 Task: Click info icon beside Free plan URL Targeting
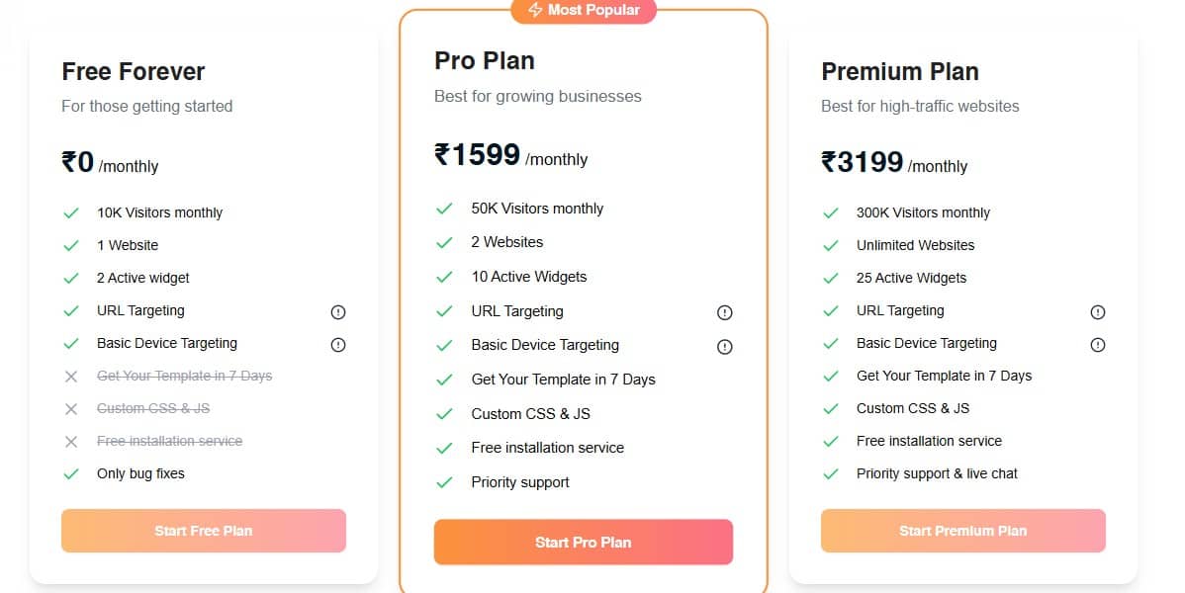point(338,312)
